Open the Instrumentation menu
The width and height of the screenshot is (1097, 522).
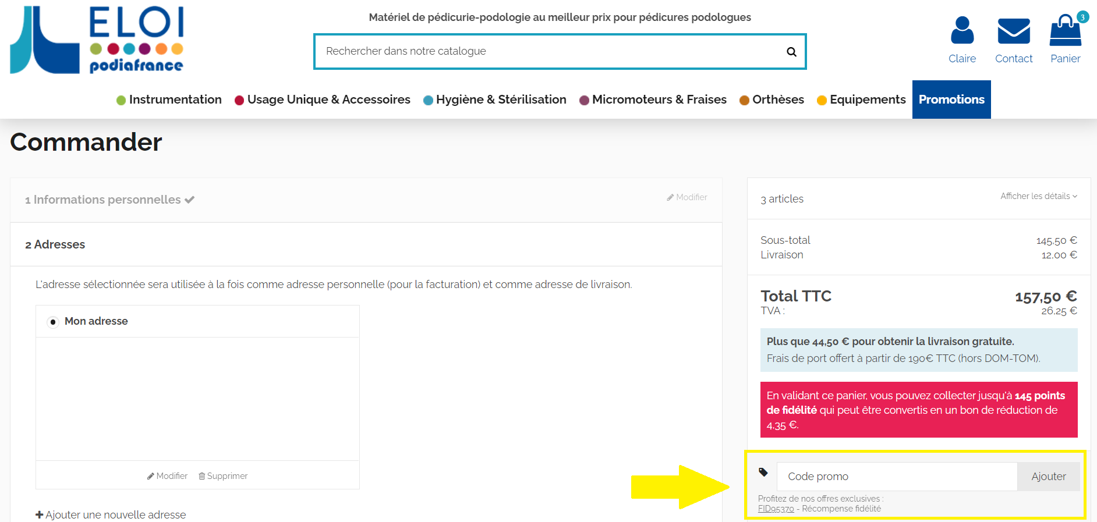coord(169,100)
